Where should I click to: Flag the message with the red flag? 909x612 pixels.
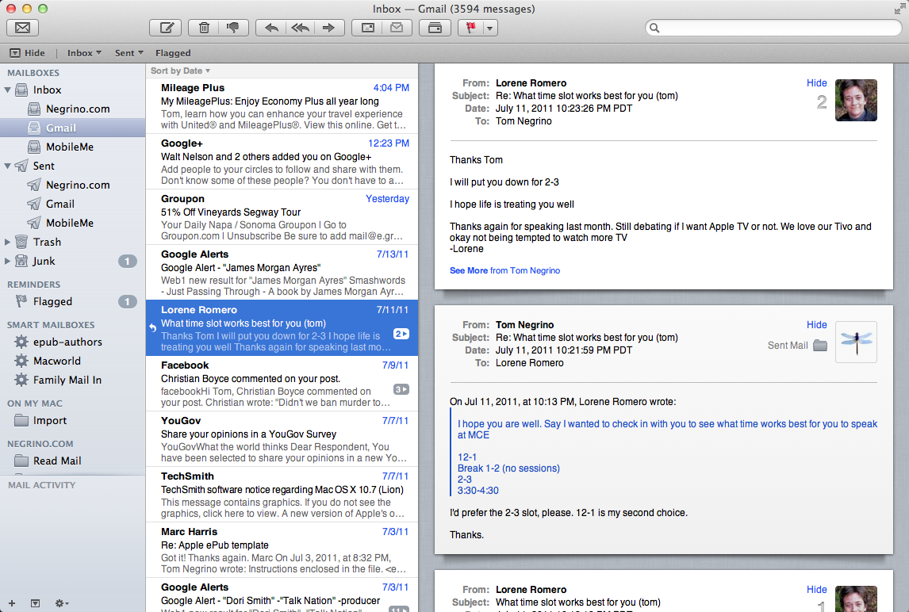[x=470, y=28]
